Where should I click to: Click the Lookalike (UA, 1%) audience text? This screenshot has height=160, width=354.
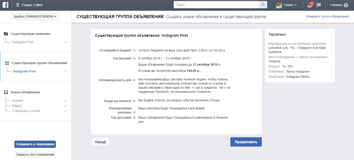tap(297, 50)
